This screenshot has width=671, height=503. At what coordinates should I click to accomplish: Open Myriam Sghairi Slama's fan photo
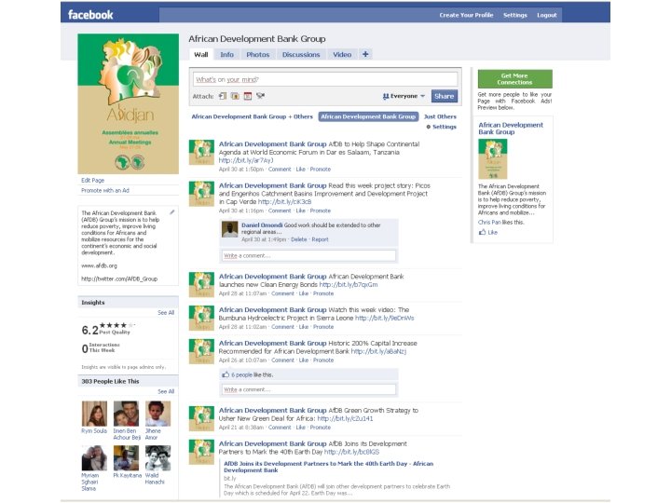pos(94,458)
